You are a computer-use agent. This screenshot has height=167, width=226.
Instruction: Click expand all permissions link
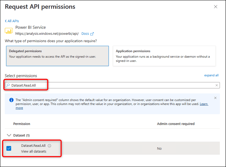[211, 75]
